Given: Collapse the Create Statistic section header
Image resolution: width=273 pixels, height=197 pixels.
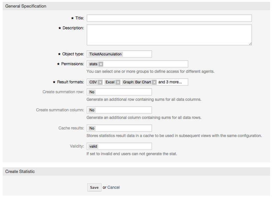Looking at the screenshot, I should point(20,172).
